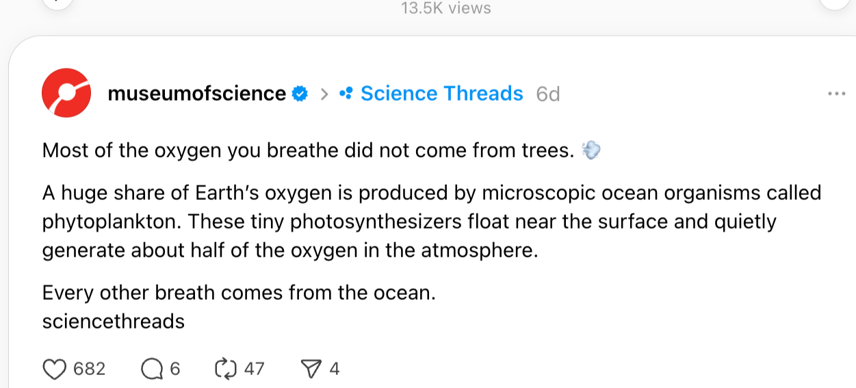
Task: Like the museumofscience post with the heart icon
Action: [x=53, y=370]
